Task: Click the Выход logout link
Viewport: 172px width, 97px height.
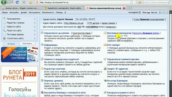Action: point(154,12)
